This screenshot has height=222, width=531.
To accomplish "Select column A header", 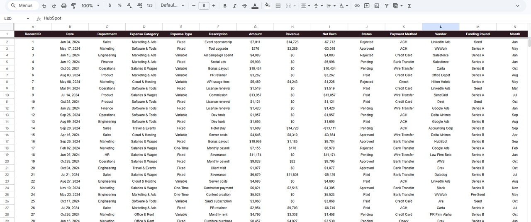I will pyautogui.click(x=33, y=27).
